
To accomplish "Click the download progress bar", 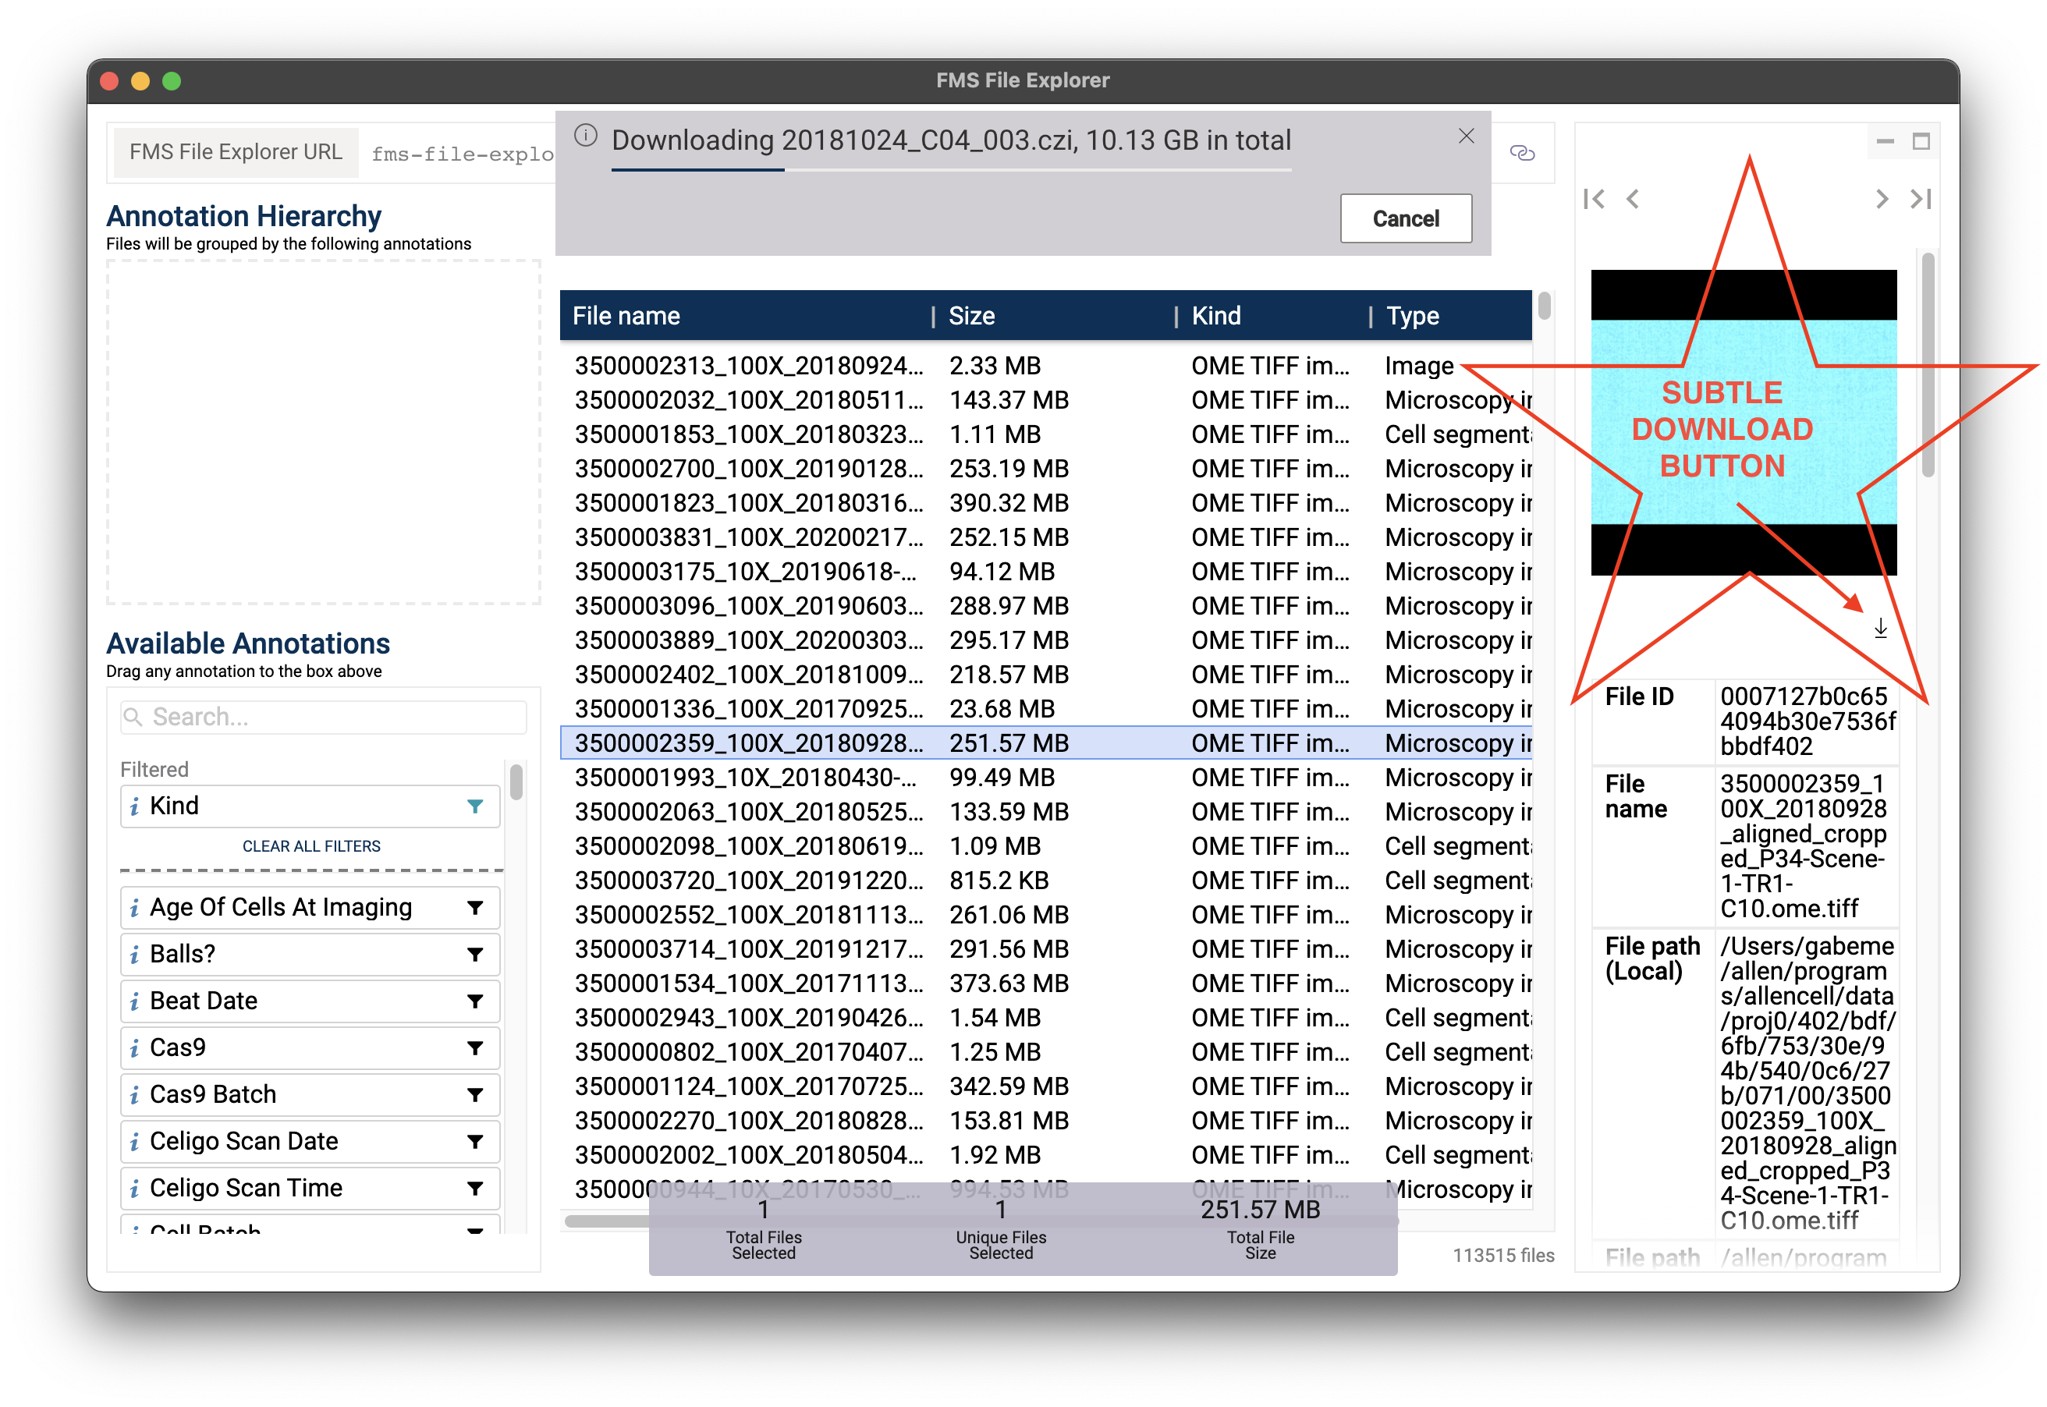I will (950, 170).
